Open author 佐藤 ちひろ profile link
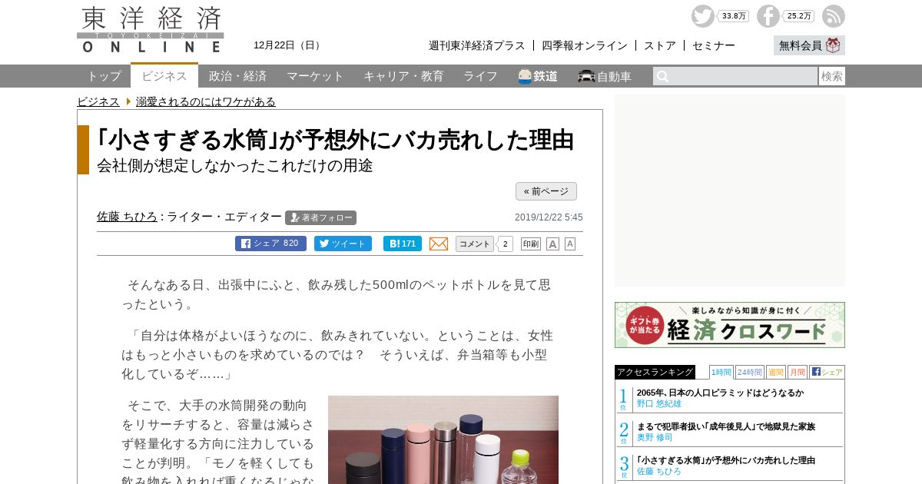922x484 pixels. [127, 217]
